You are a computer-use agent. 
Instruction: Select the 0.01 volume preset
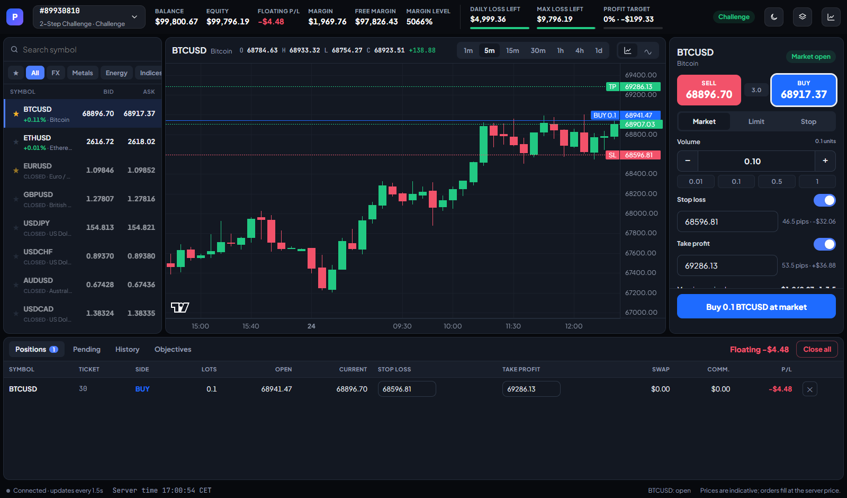696,182
